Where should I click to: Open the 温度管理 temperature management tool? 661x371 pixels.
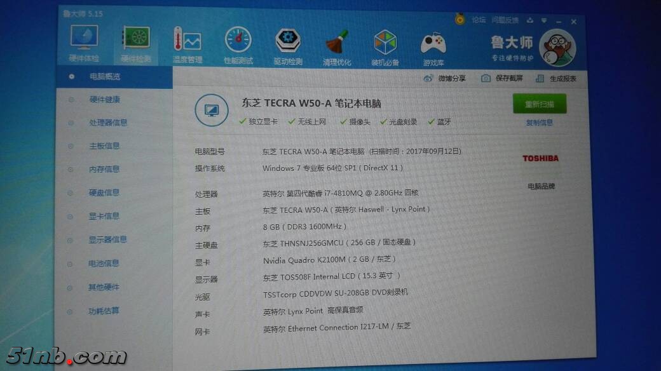click(187, 45)
